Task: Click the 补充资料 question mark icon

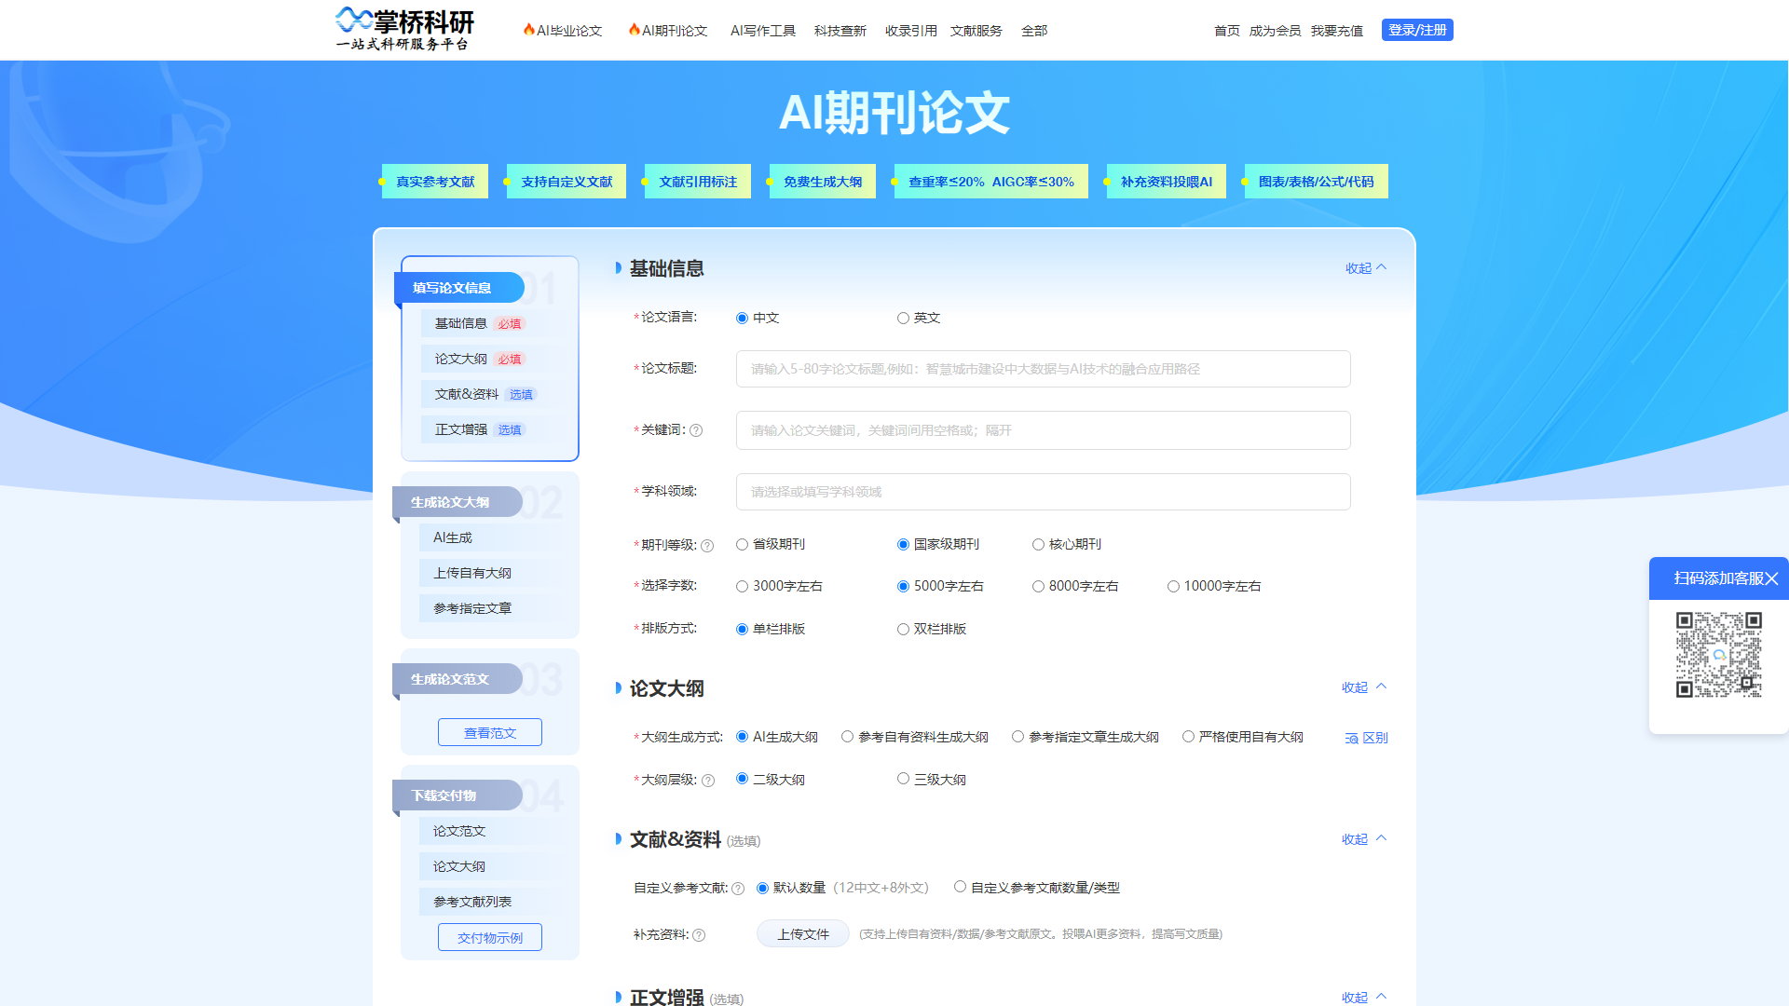Action: [x=700, y=934]
